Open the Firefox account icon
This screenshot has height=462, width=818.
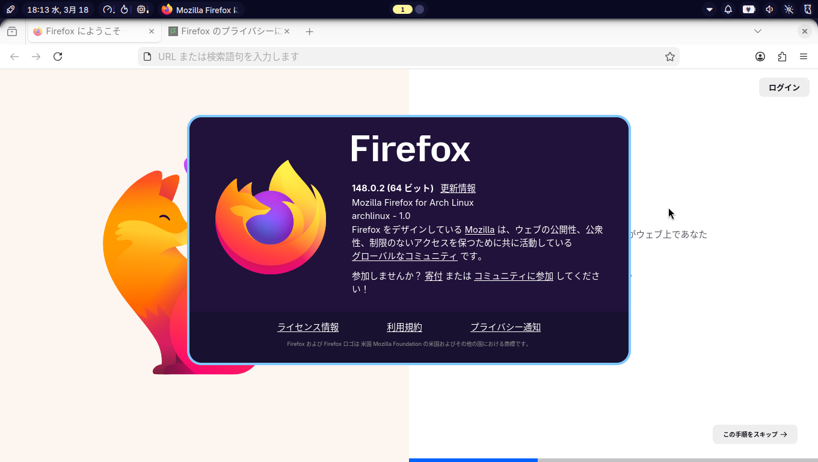760,57
